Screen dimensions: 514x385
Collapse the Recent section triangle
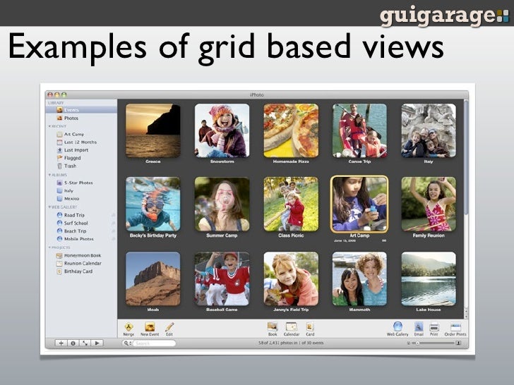click(x=49, y=126)
